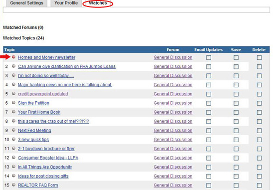273x190 pixels.
Task: Check Save for In All Things Are Opportunity
Action: pyautogui.click(x=236, y=167)
